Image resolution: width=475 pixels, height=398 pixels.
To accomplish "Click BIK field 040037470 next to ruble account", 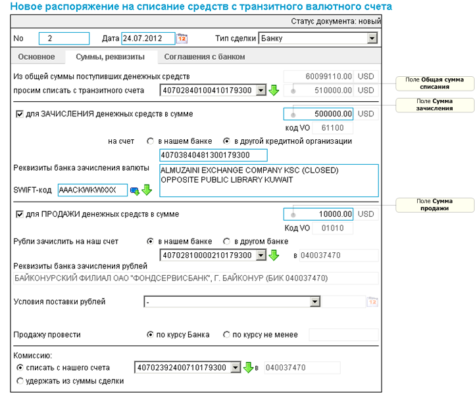I will tap(339, 255).
